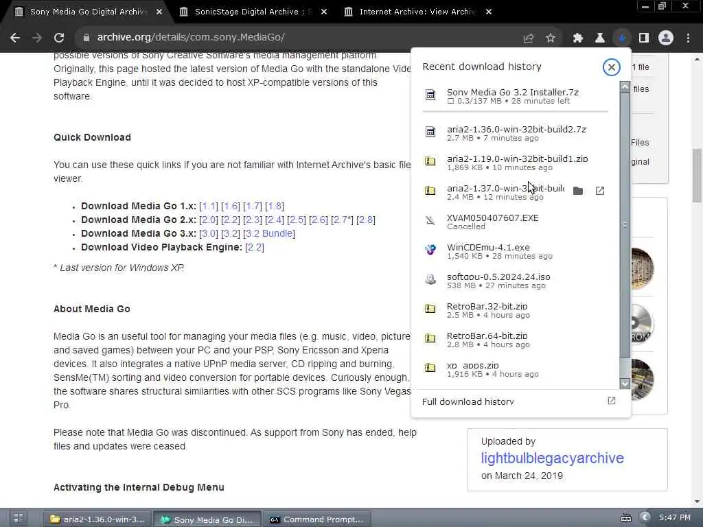Open Media Go 2.7* download link
The width and height of the screenshot is (703, 527).
tap(342, 220)
